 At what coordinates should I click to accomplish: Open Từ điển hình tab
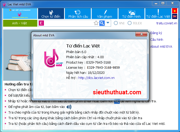(131, 14)
